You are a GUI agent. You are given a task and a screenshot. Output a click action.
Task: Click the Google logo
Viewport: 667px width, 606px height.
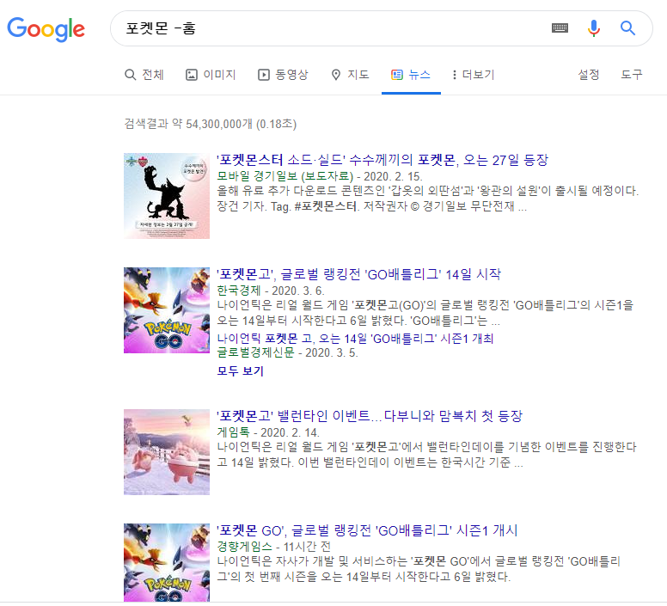[46, 29]
